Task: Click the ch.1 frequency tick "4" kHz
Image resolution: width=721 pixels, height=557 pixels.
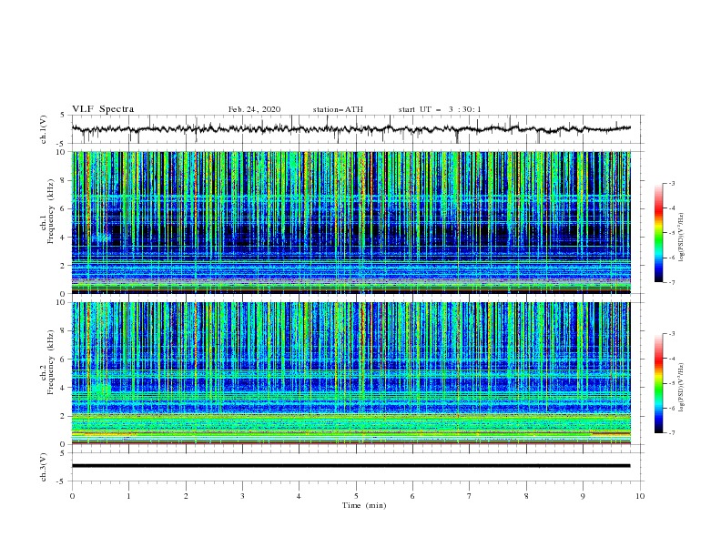Action: click(x=64, y=238)
